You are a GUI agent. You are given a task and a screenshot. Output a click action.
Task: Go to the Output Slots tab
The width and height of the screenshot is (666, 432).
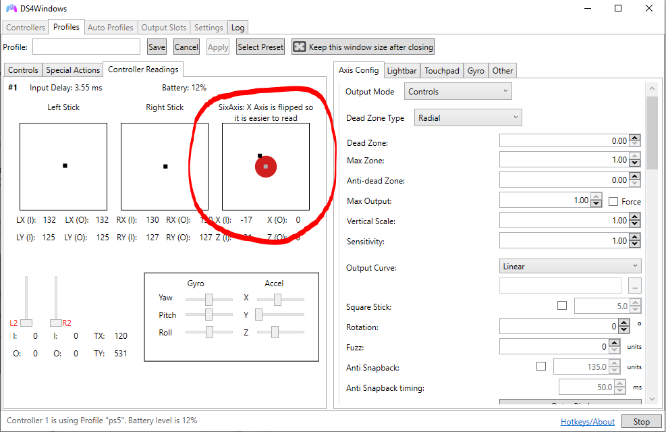(x=163, y=28)
